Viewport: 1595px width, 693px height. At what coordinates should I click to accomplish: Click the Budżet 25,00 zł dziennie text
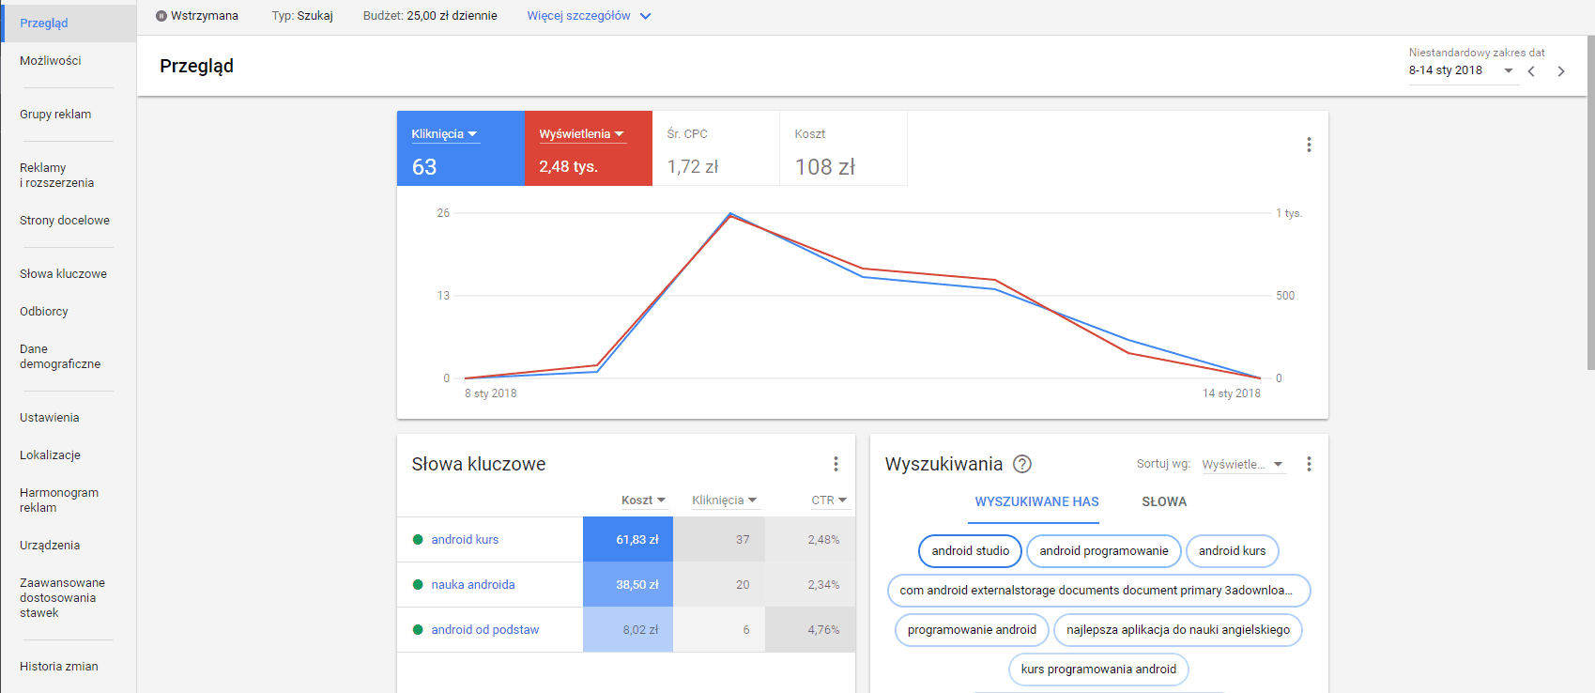click(x=430, y=16)
